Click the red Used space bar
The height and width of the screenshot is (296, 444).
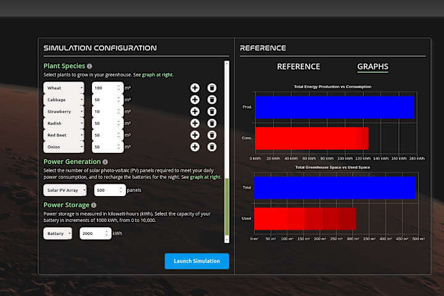click(305, 219)
